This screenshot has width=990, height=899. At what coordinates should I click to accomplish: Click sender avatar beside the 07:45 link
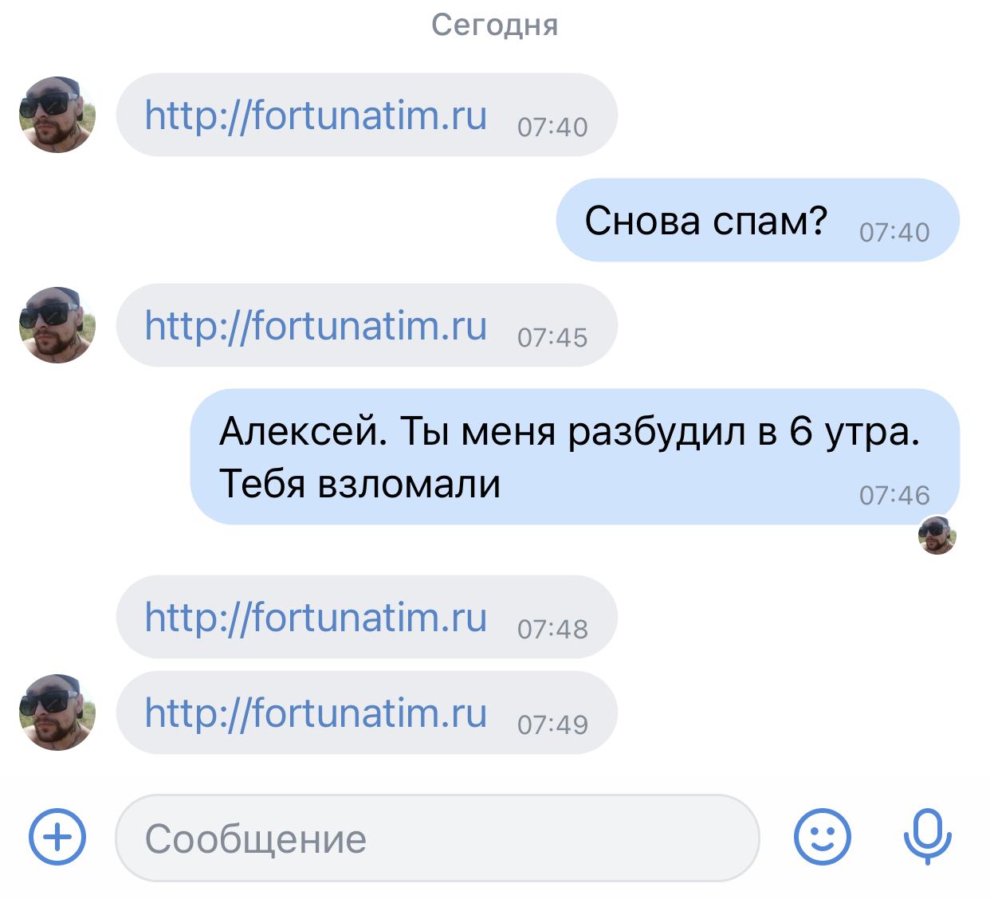(57, 325)
